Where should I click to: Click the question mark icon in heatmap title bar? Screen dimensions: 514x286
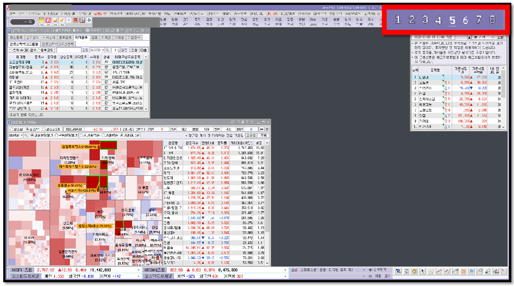click(x=251, y=122)
